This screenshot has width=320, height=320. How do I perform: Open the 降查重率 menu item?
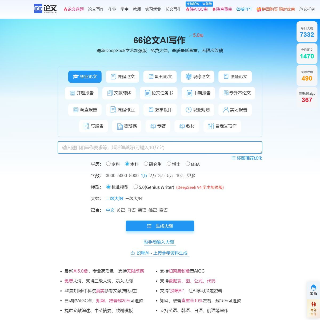pos(222,9)
